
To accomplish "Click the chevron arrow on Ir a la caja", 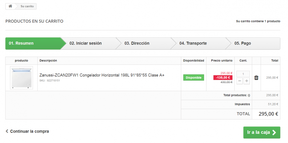I will click(274, 132).
